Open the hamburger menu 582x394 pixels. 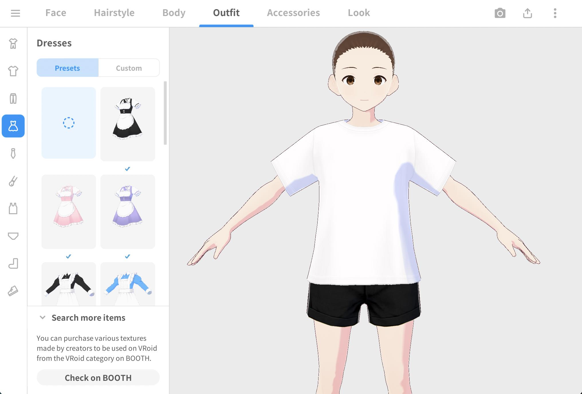click(15, 13)
